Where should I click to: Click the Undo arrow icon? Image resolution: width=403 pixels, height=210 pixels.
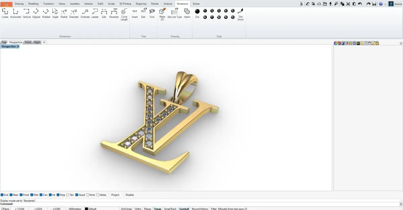(x=360, y=4)
